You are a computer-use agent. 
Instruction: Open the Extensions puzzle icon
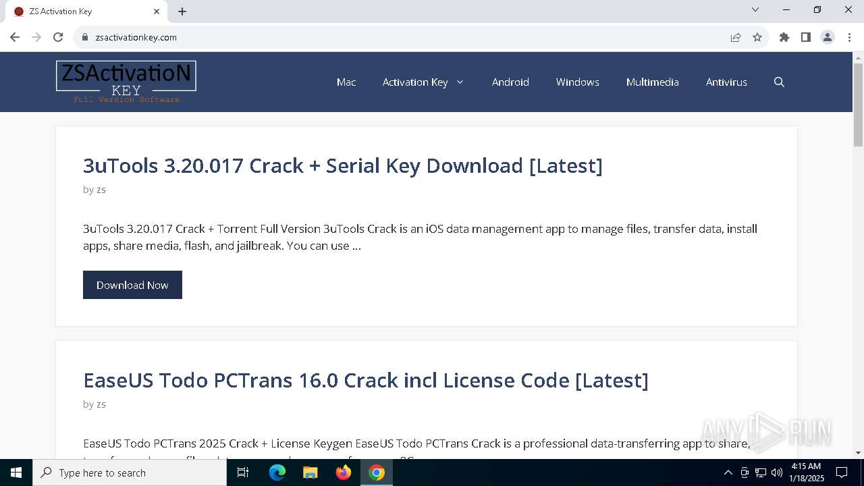784,37
